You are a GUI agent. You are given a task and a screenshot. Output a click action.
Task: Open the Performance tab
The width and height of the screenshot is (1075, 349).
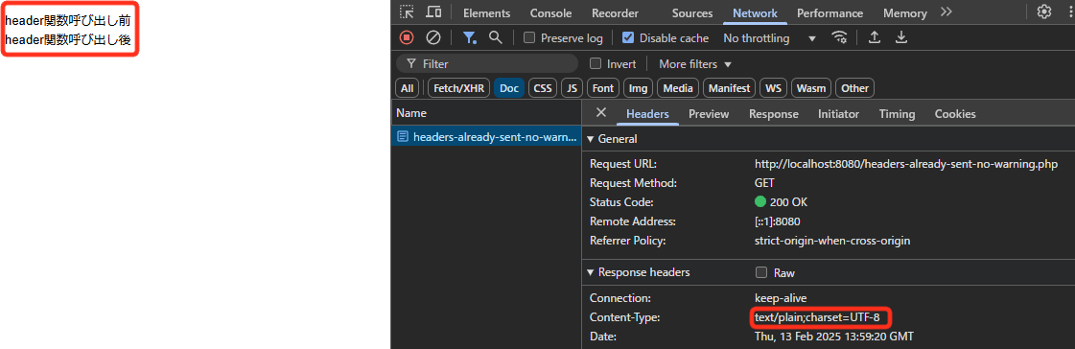(x=830, y=13)
